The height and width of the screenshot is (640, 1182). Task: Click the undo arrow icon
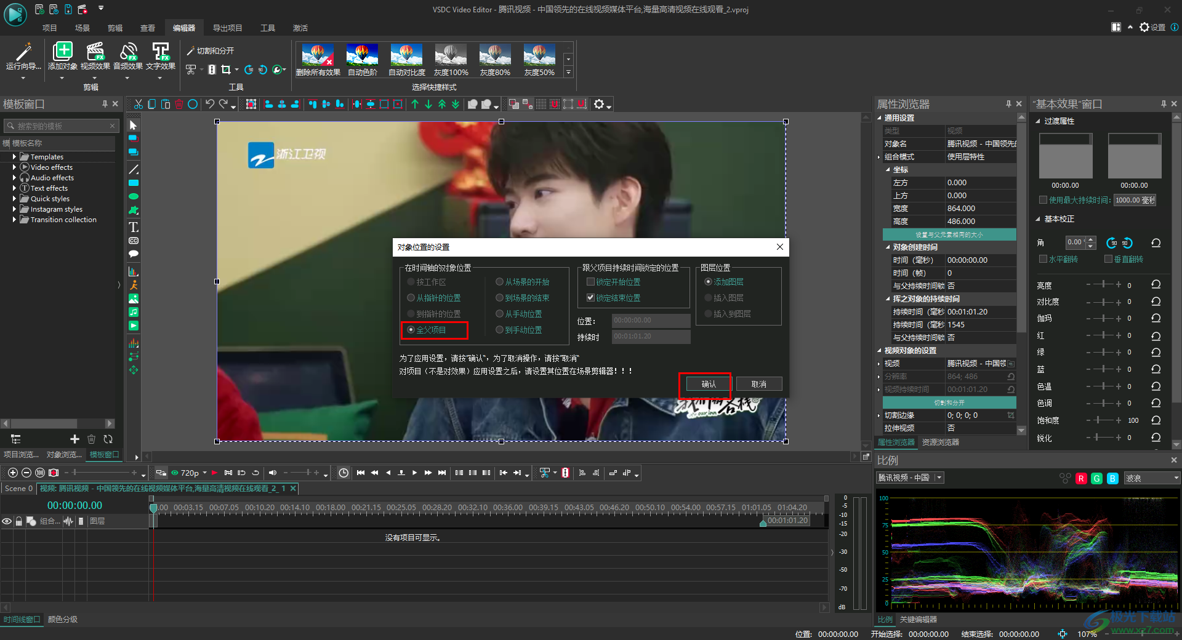point(210,105)
